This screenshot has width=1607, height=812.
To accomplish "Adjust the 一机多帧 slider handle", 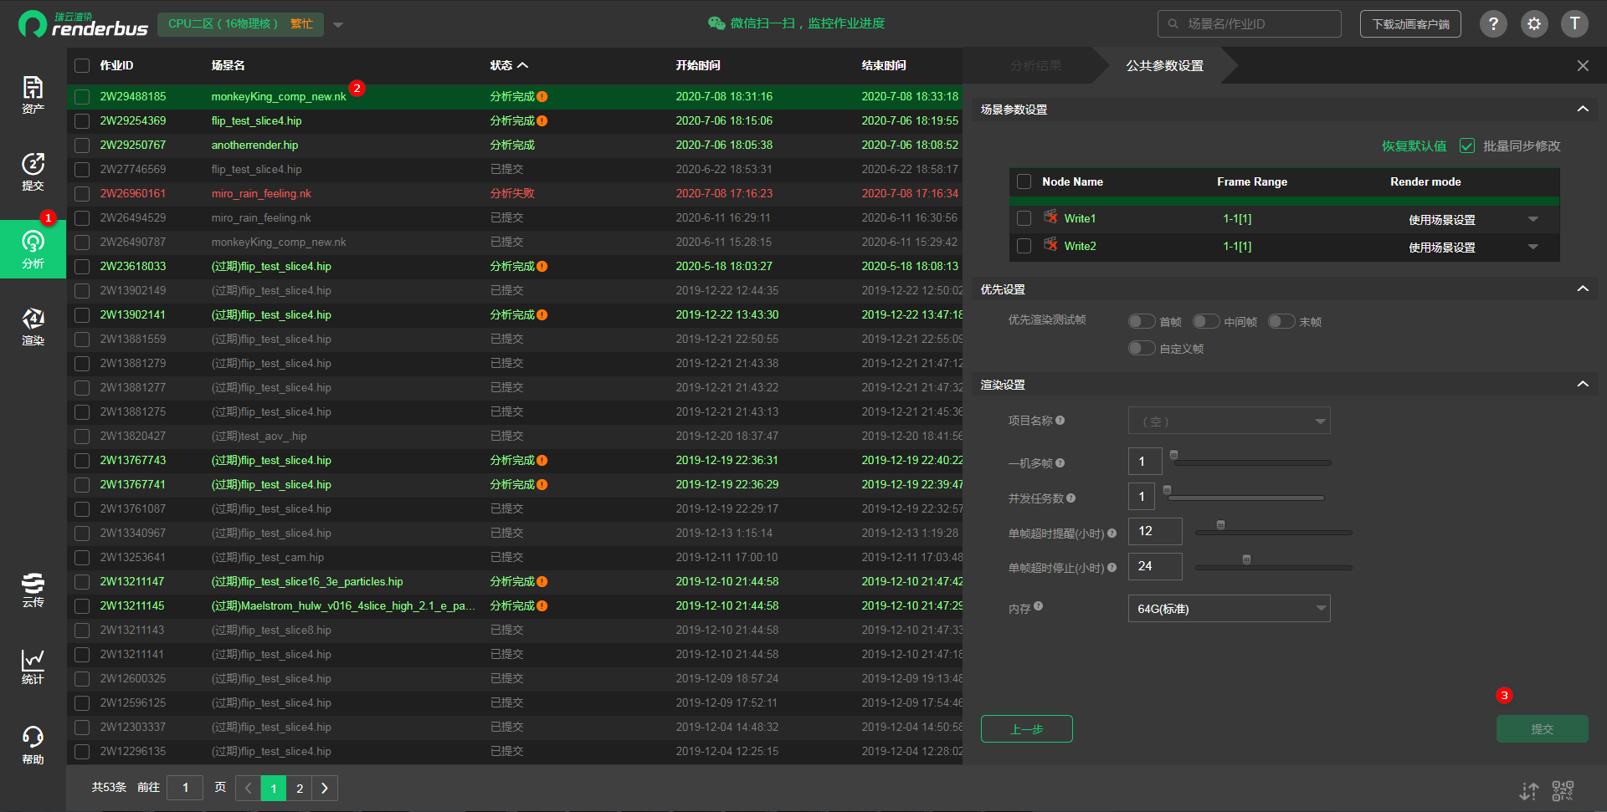I will point(1173,455).
